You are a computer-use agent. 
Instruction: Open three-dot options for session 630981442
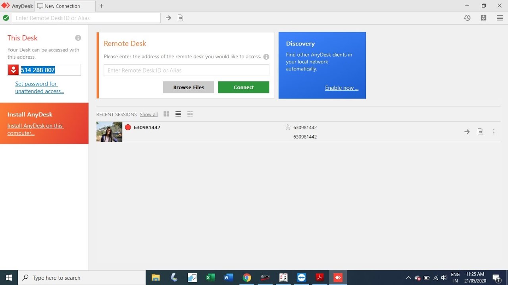coord(494,132)
